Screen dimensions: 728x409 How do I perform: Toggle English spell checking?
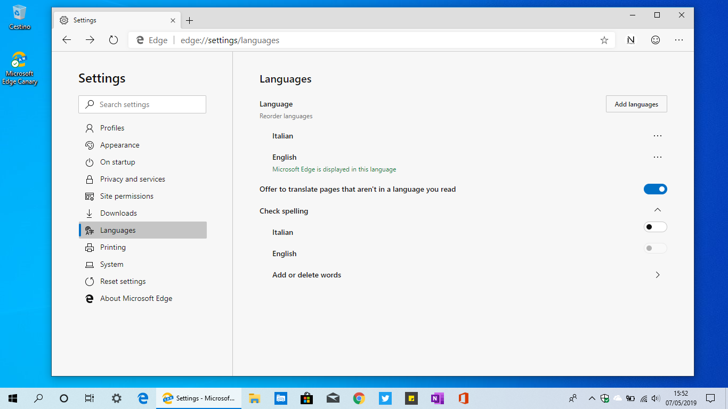(x=655, y=248)
